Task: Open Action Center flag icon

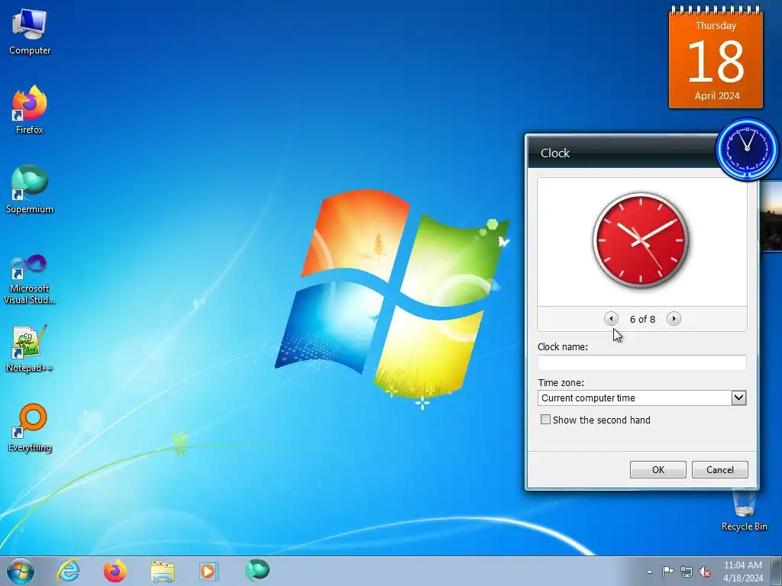Action: point(667,572)
